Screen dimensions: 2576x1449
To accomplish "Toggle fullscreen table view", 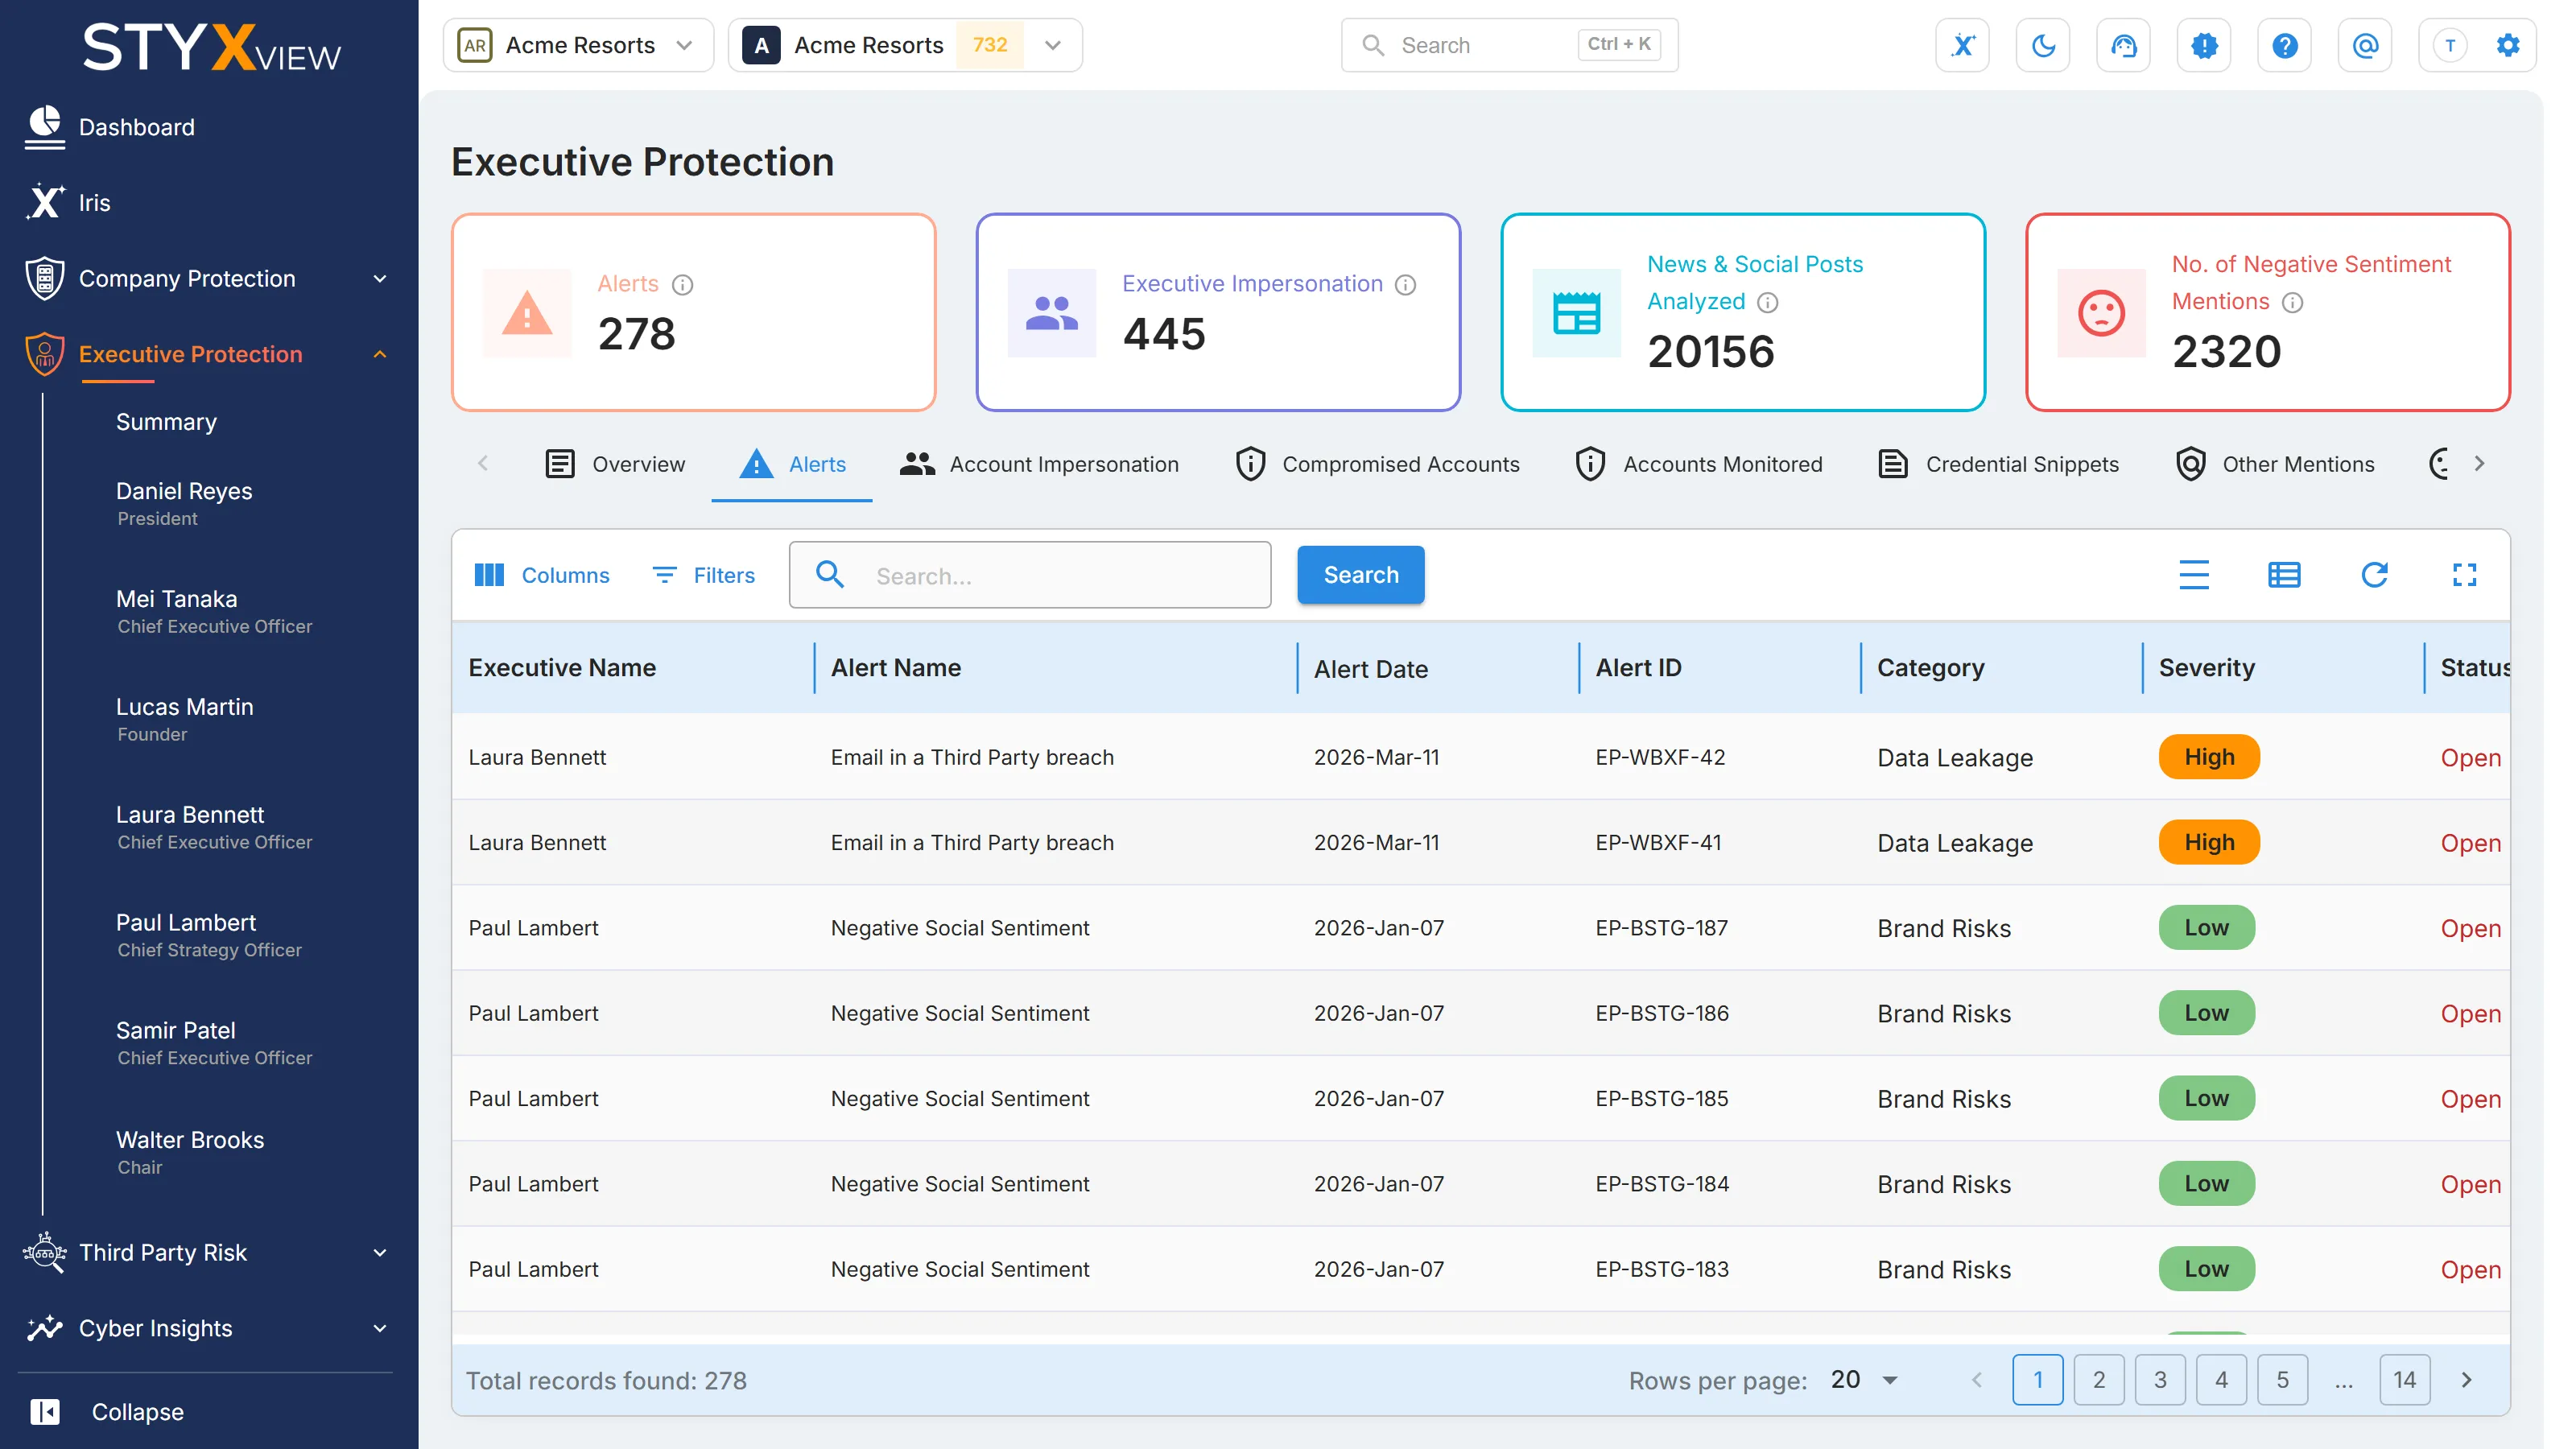I will coord(2464,575).
